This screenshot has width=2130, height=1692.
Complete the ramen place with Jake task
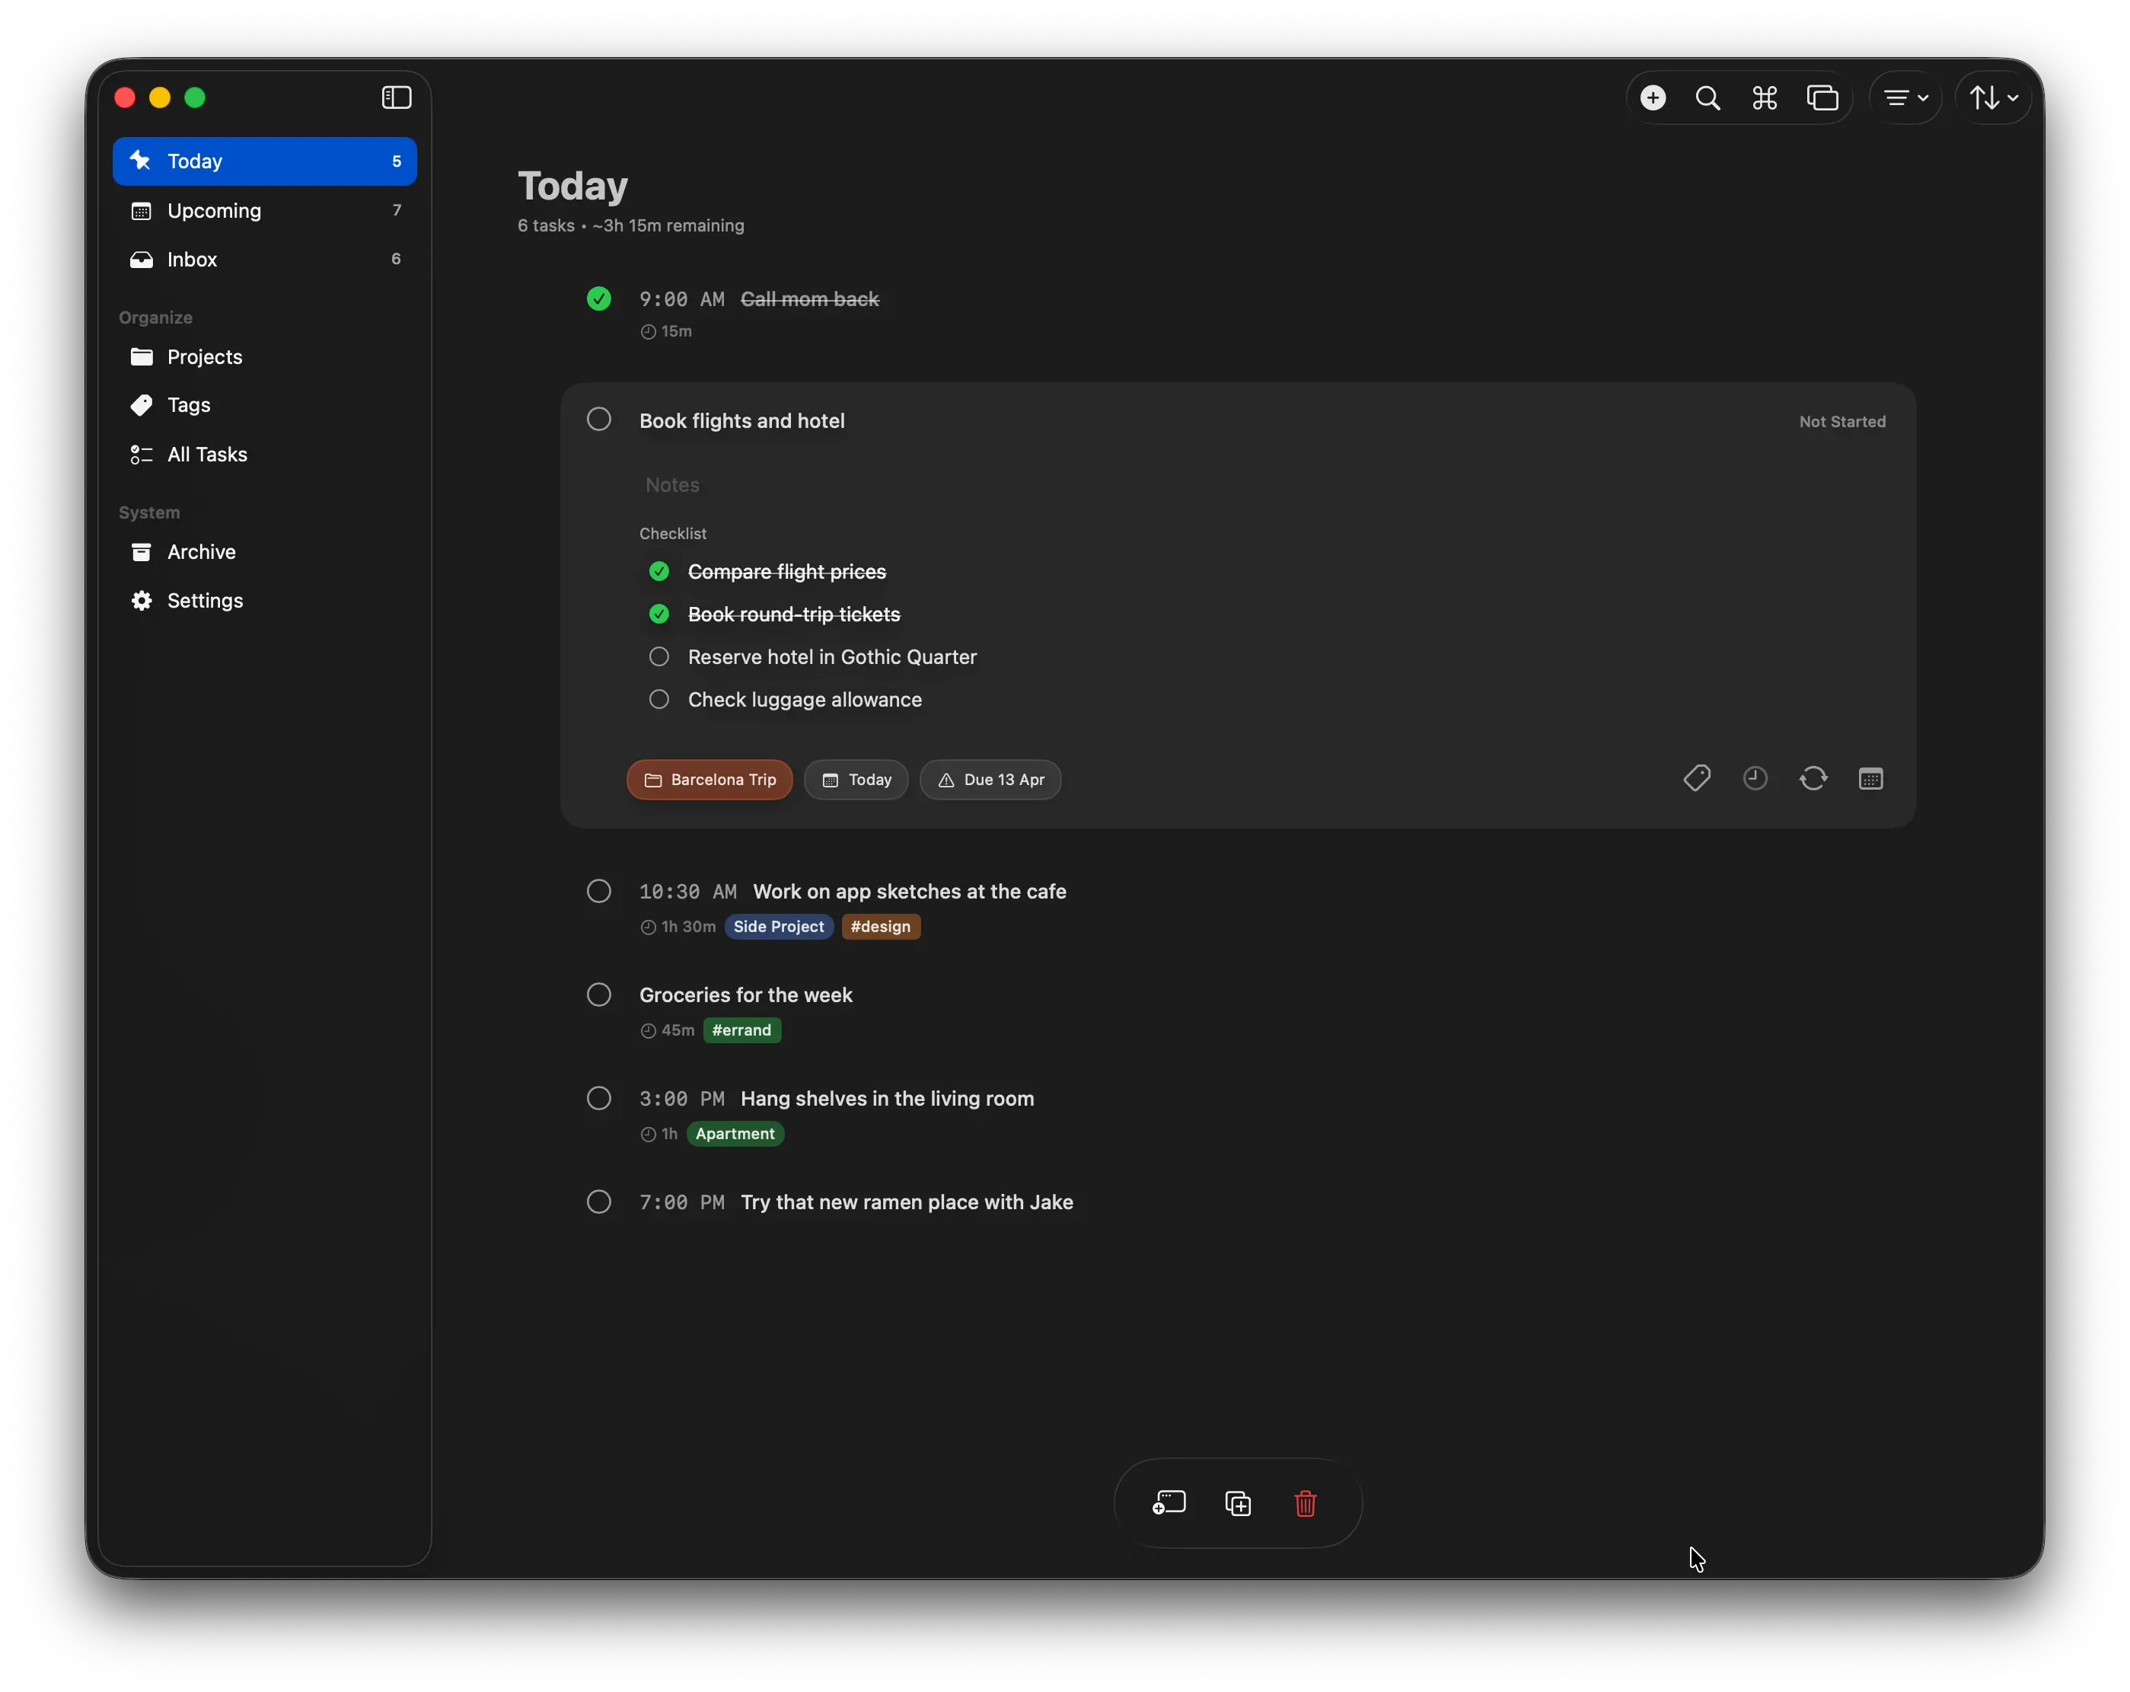point(598,1202)
